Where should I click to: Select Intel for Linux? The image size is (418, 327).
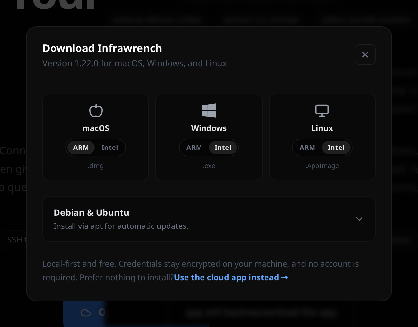click(x=336, y=148)
